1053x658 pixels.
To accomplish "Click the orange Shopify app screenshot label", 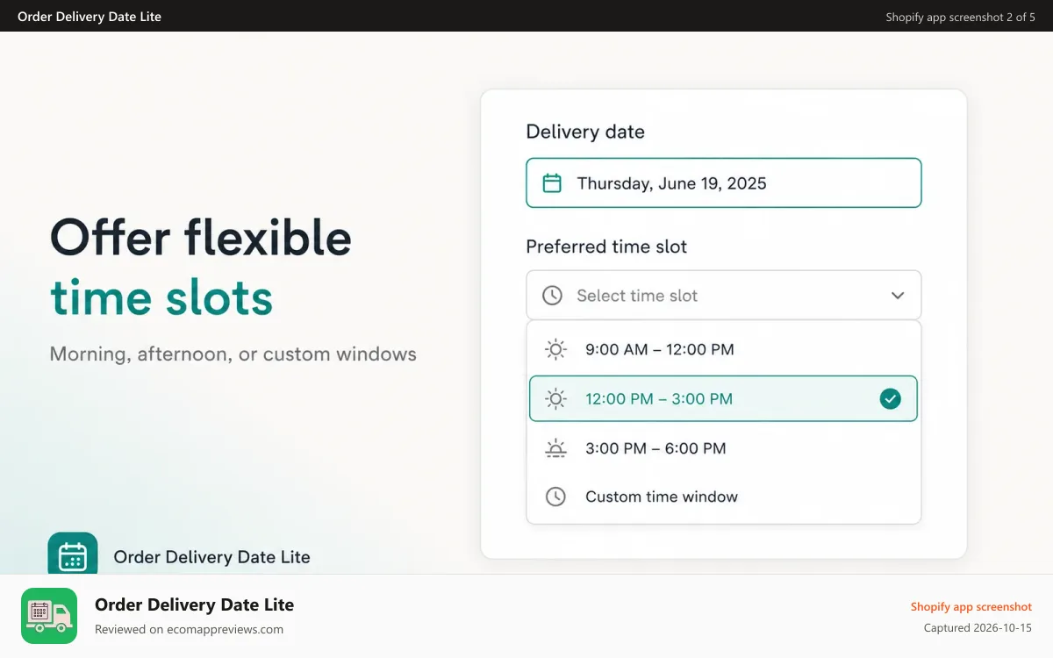I will point(971,607).
